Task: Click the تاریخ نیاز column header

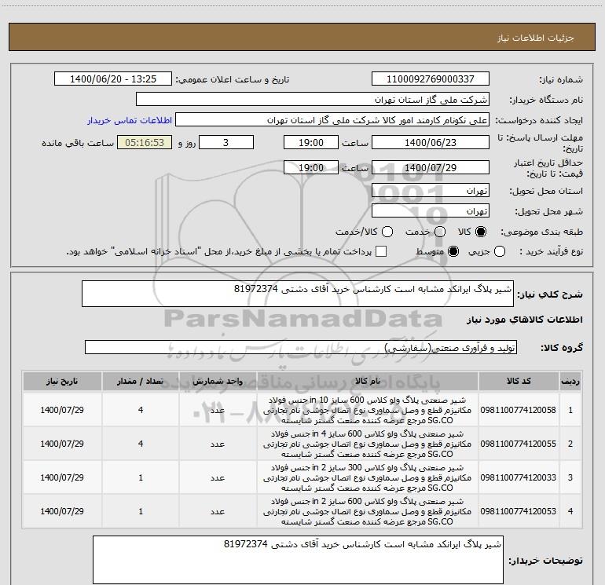Action: click(62, 382)
